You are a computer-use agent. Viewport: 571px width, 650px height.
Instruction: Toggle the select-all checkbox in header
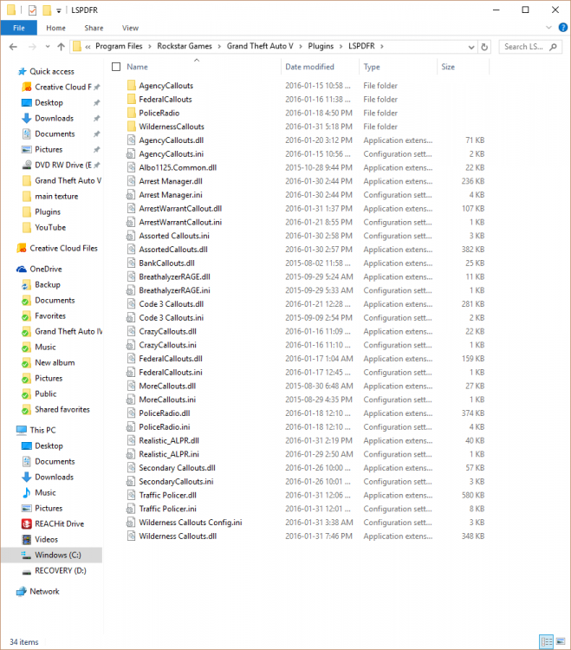tap(116, 67)
